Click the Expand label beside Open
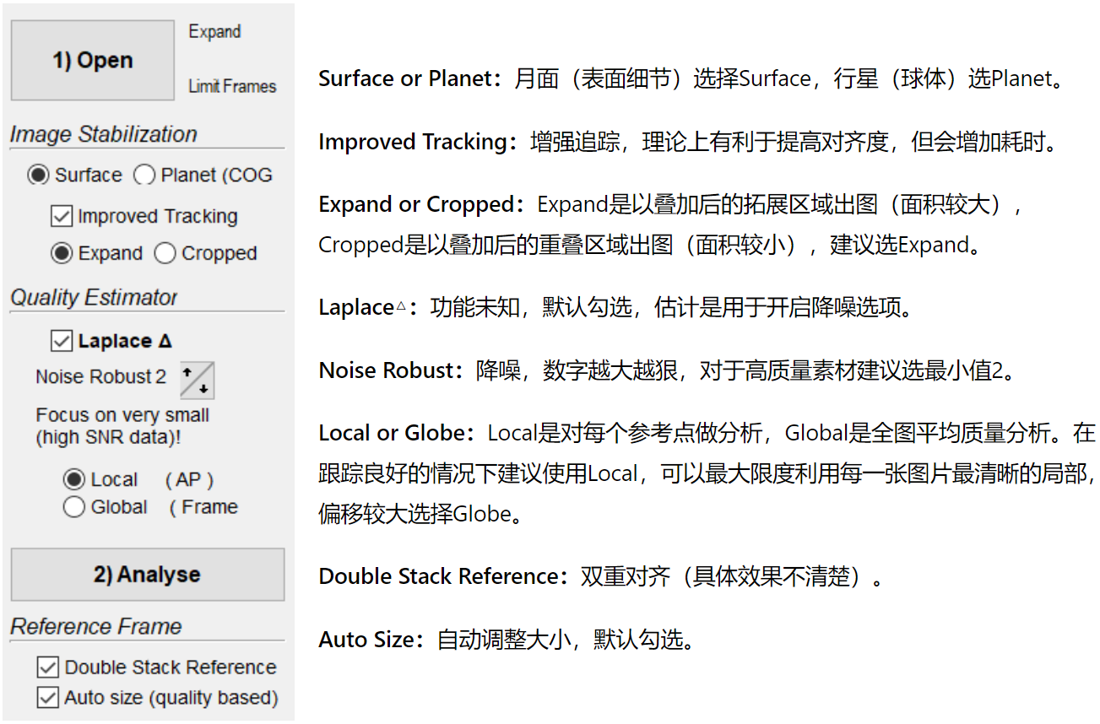This screenshot has width=1100, height=724. pos(214,32)
